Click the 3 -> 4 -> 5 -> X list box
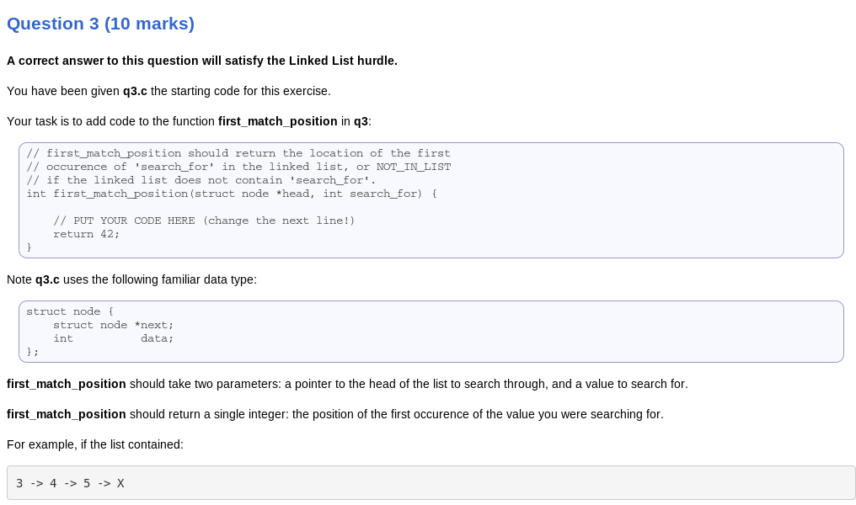856x505 pixels. pos(431,482)
